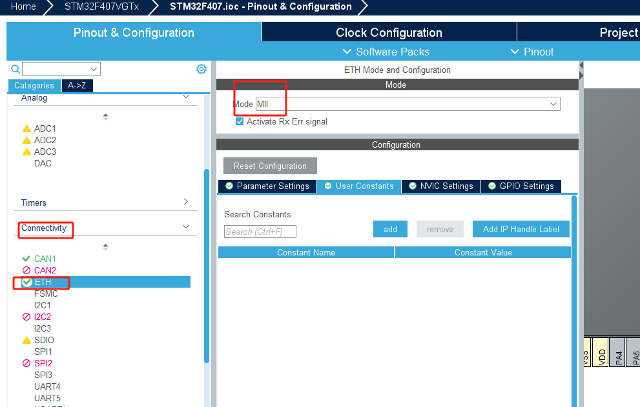Select I2C3 peripheral
The width and height of the screenshot is (640, 407).
point(43,328)
